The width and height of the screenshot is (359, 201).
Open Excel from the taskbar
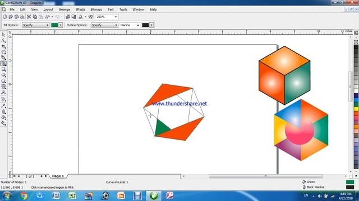point(72,196)
